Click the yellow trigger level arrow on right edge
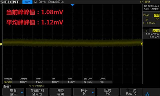This screenshot has height=96, width=160. (141, 44)
